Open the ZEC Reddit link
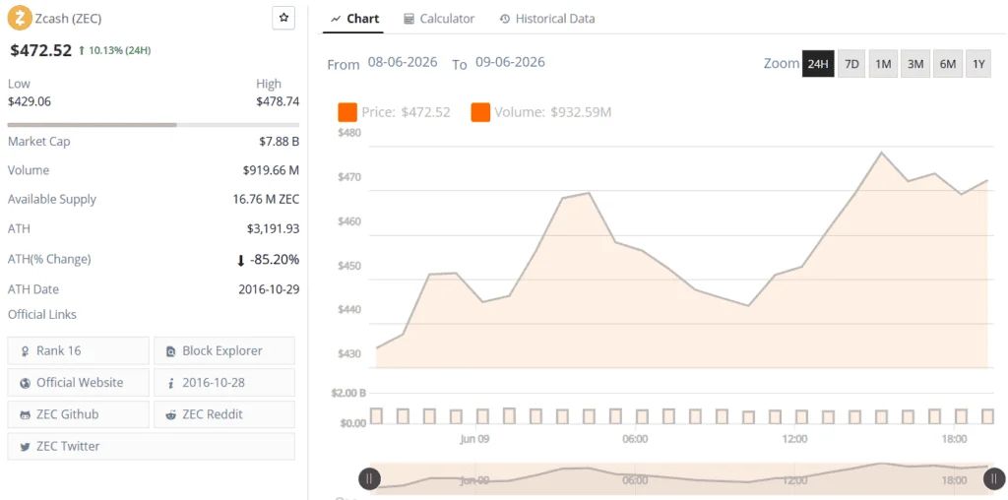1008x500 pixels. [x=224, y=414]
